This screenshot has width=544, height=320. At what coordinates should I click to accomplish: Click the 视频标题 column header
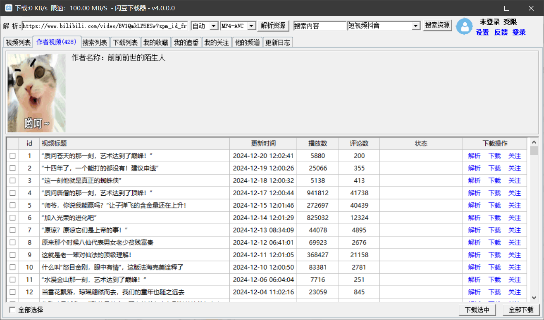(x=135, y=144)
